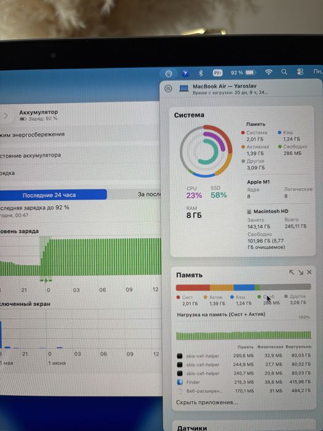The image size is (323, 431).
Task: Click the SSD 58% value
Action: [x=218, y=195]
